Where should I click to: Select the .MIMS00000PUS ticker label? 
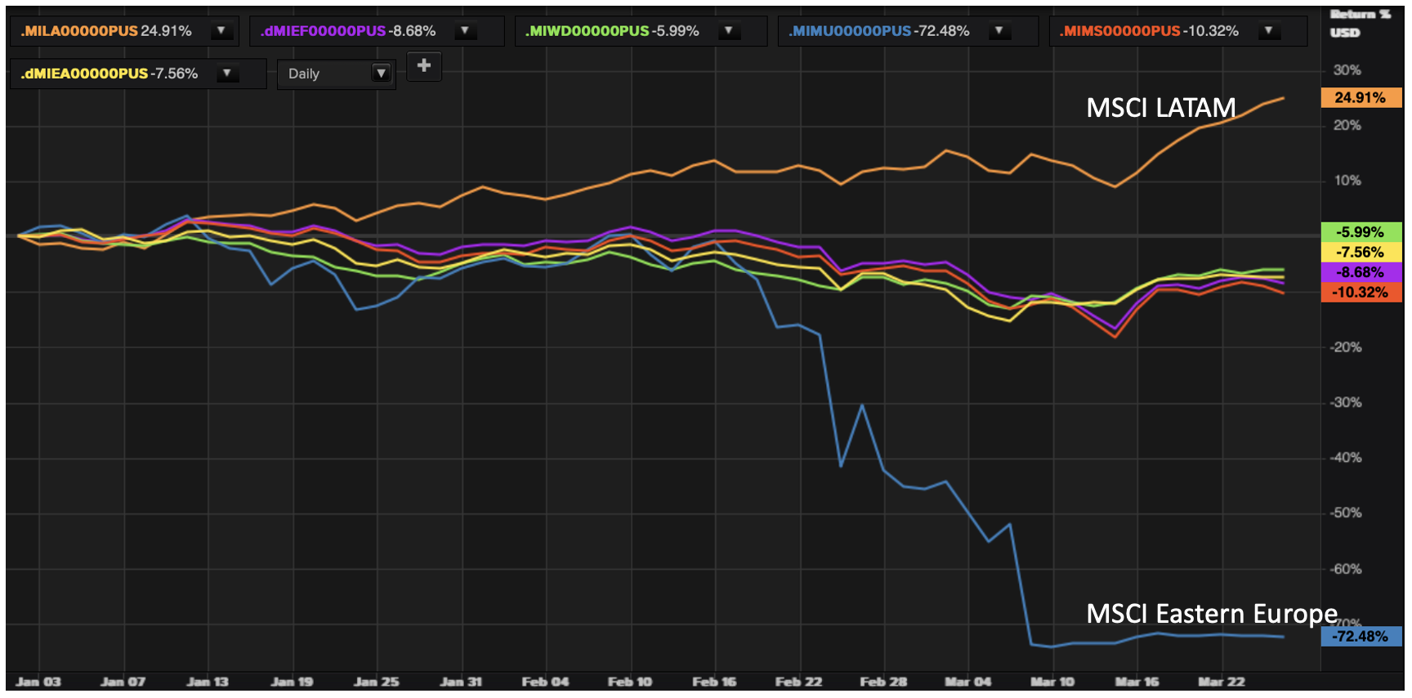tap(1120, 31)
